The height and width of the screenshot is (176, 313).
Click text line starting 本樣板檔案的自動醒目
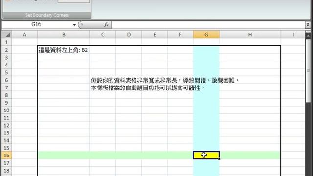click(x=148, y=88)
